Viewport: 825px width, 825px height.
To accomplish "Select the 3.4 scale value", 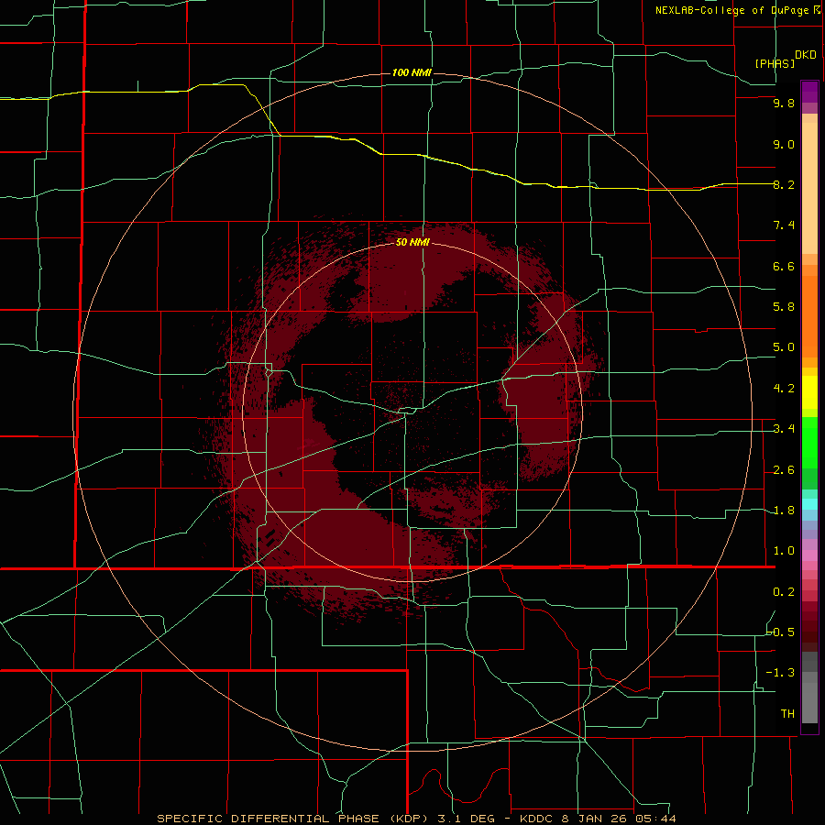I will [784, 429].
